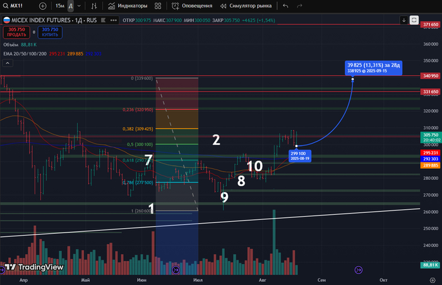Collapse the pane with the down arrow
This screenshot has width=442, height=285.
[403, 20]
